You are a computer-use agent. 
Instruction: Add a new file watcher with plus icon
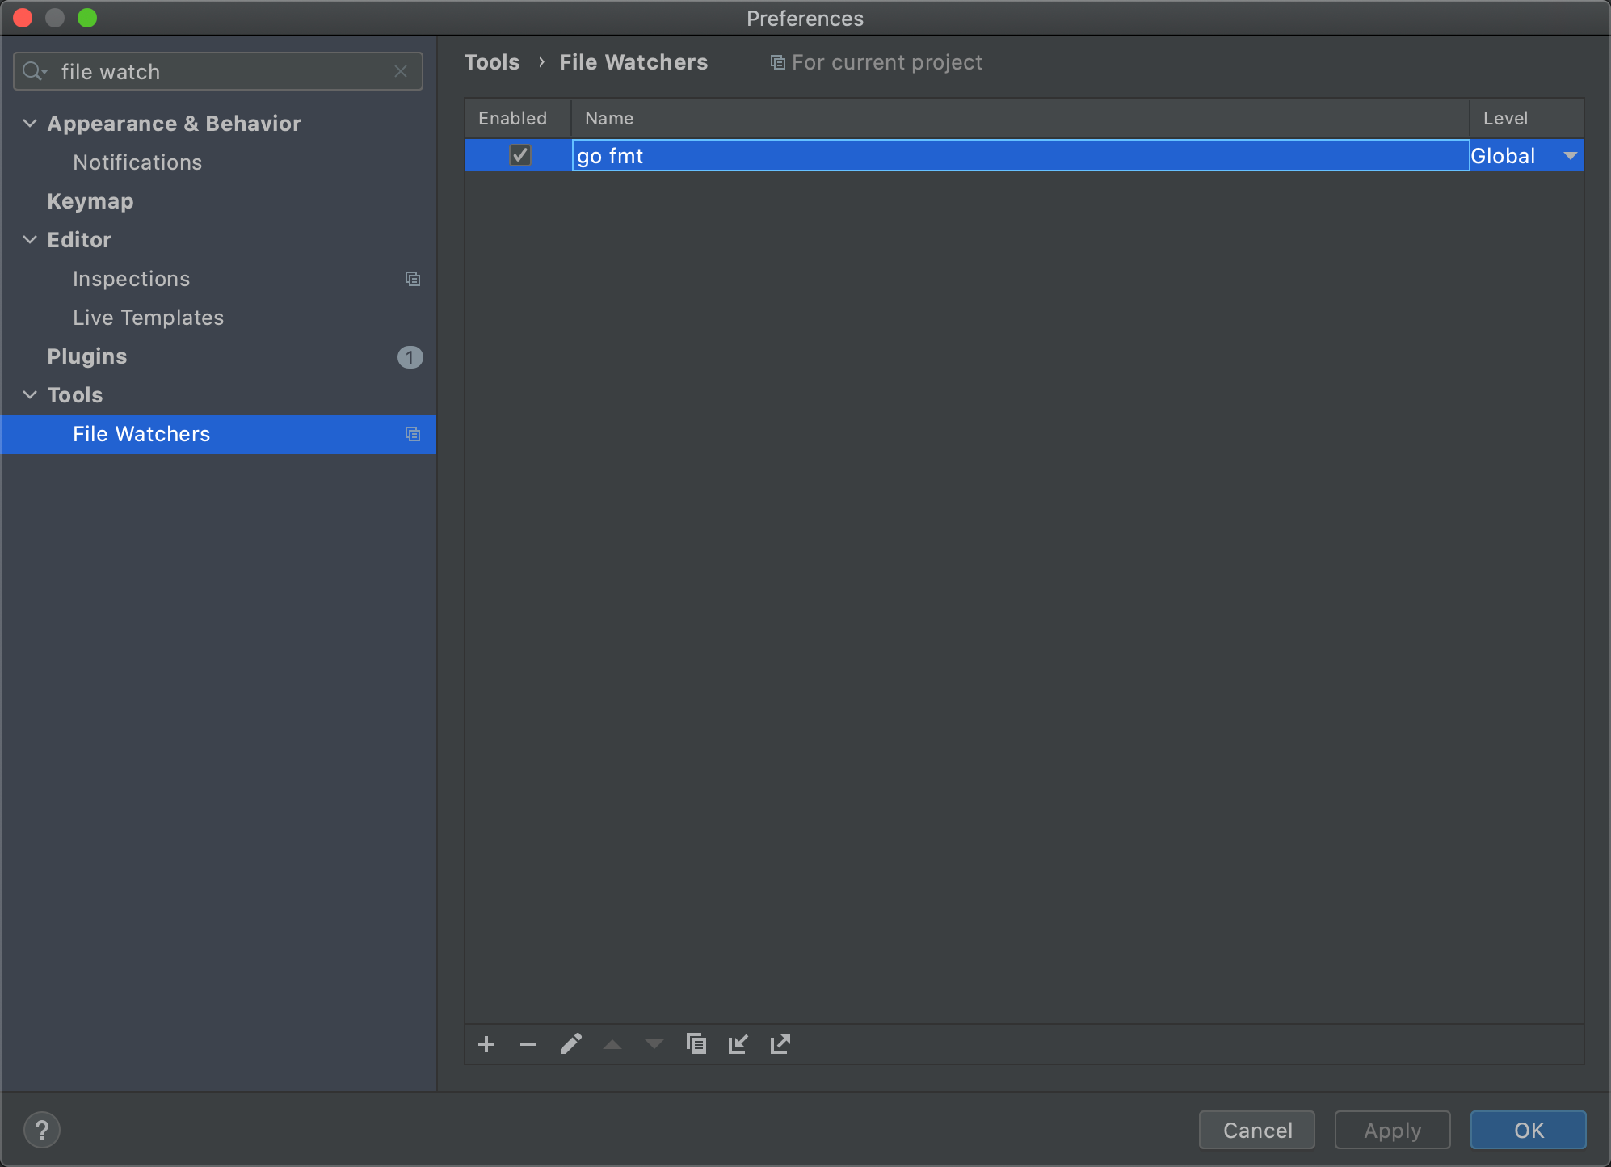tap(486, 1044)
